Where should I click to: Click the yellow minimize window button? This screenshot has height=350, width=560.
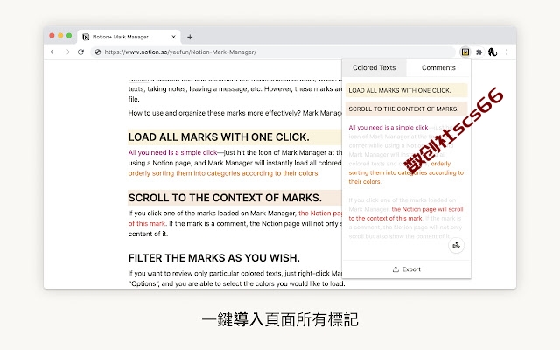[x=60, y=35]
